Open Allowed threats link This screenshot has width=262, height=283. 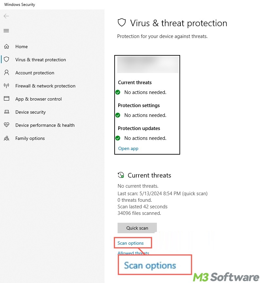tap(133, 253)
